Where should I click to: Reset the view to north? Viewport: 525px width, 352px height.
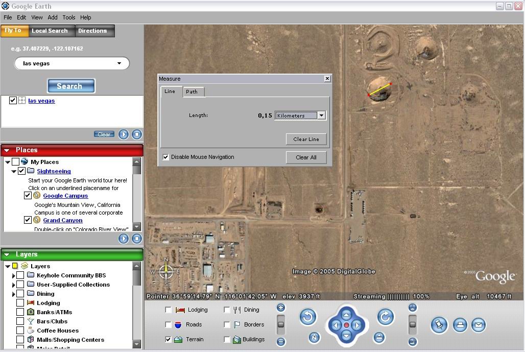(314, 338)
